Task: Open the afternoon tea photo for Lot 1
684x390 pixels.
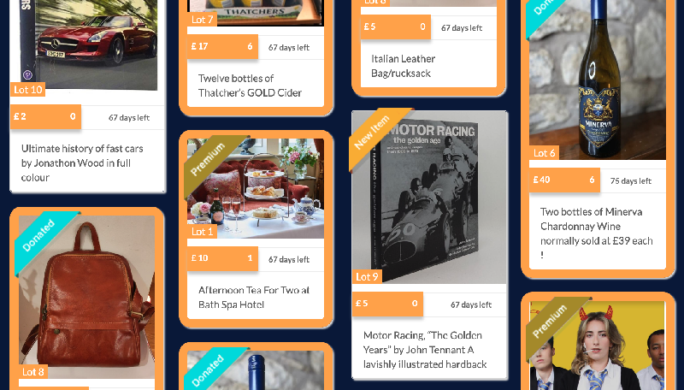Action: point(256,188)
